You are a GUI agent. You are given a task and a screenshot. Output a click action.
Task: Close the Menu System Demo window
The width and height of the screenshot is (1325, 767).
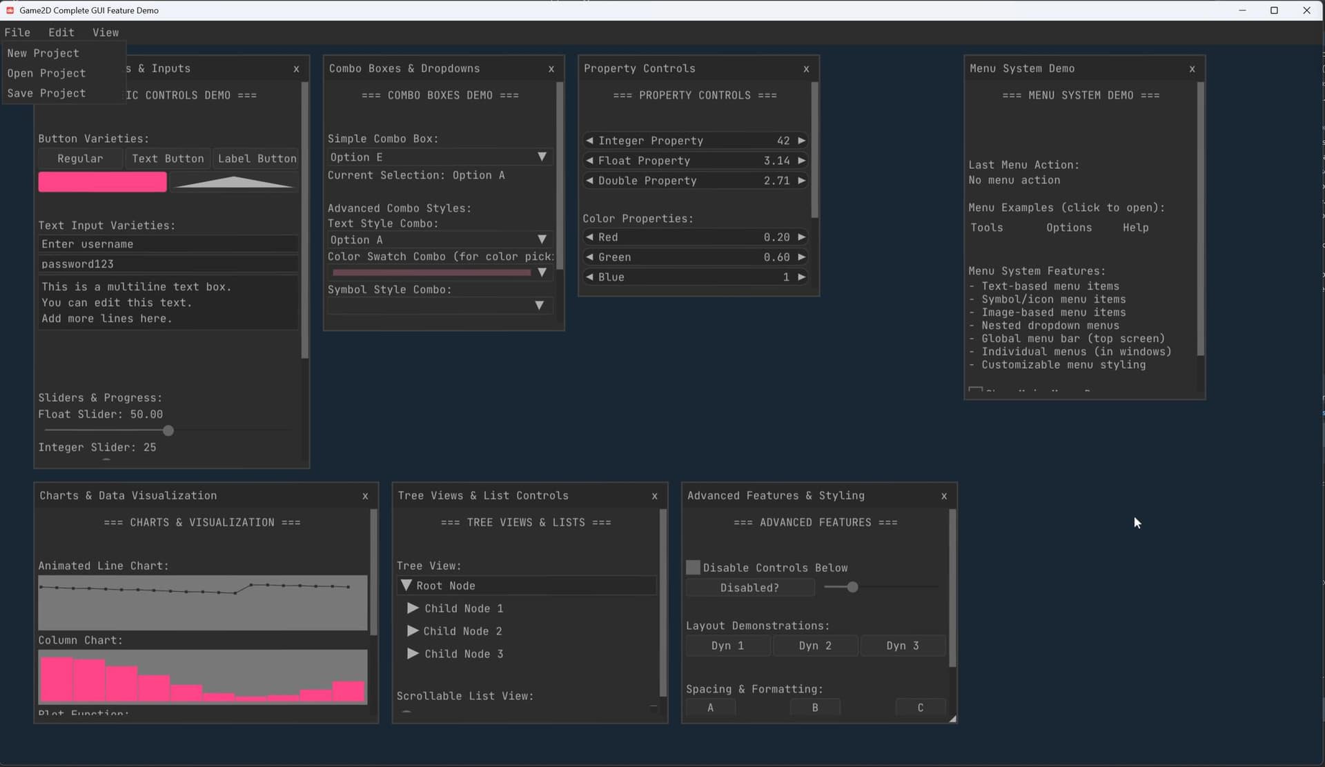(x=1192, y=69)
